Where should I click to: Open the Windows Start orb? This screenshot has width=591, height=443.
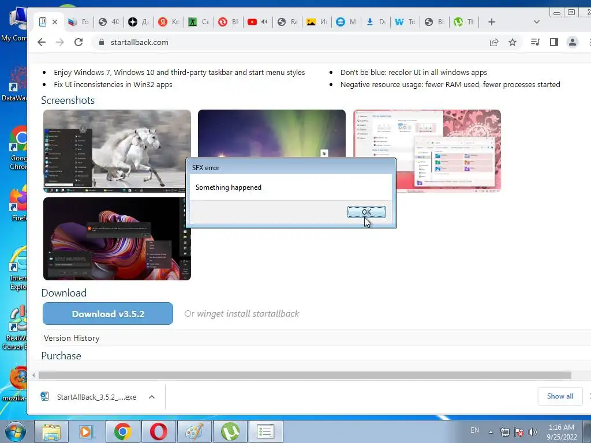coord(15,431)
